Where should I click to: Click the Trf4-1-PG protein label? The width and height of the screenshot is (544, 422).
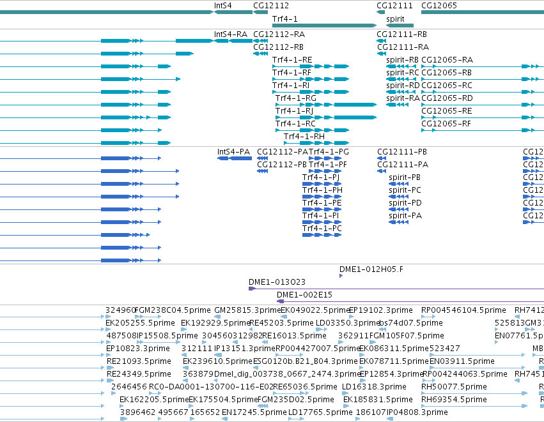tap(329, 152)
